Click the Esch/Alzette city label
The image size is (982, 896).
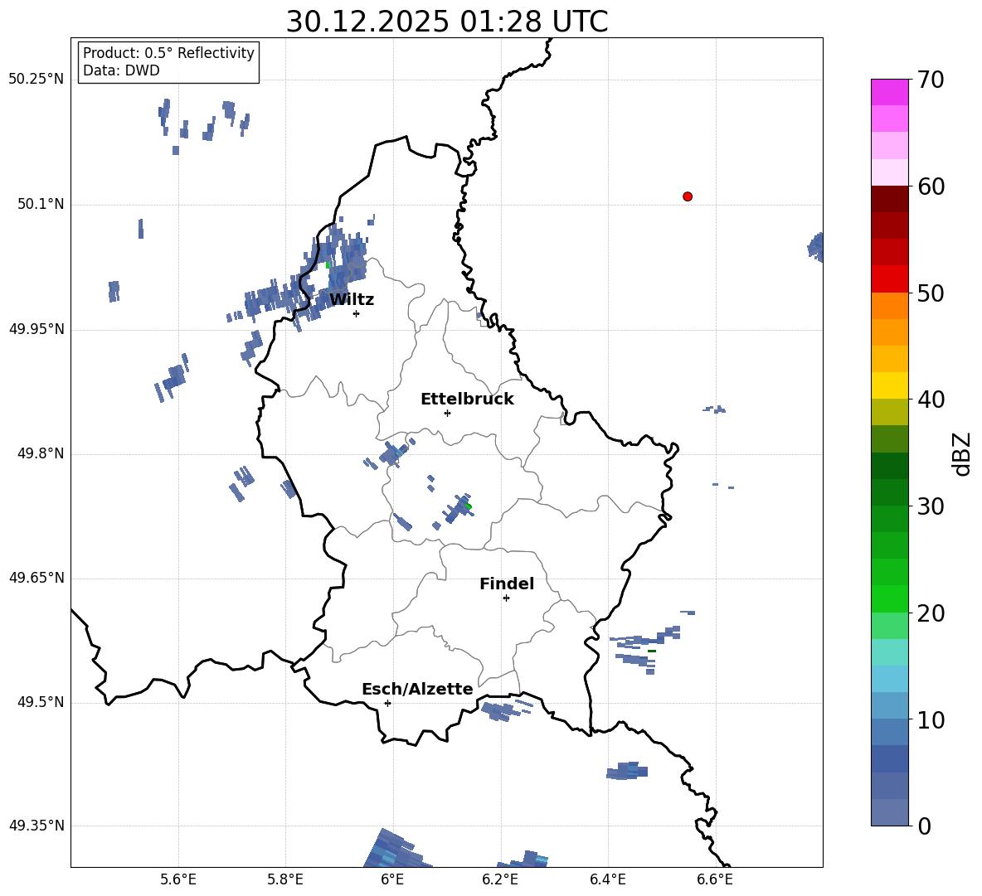417,689
